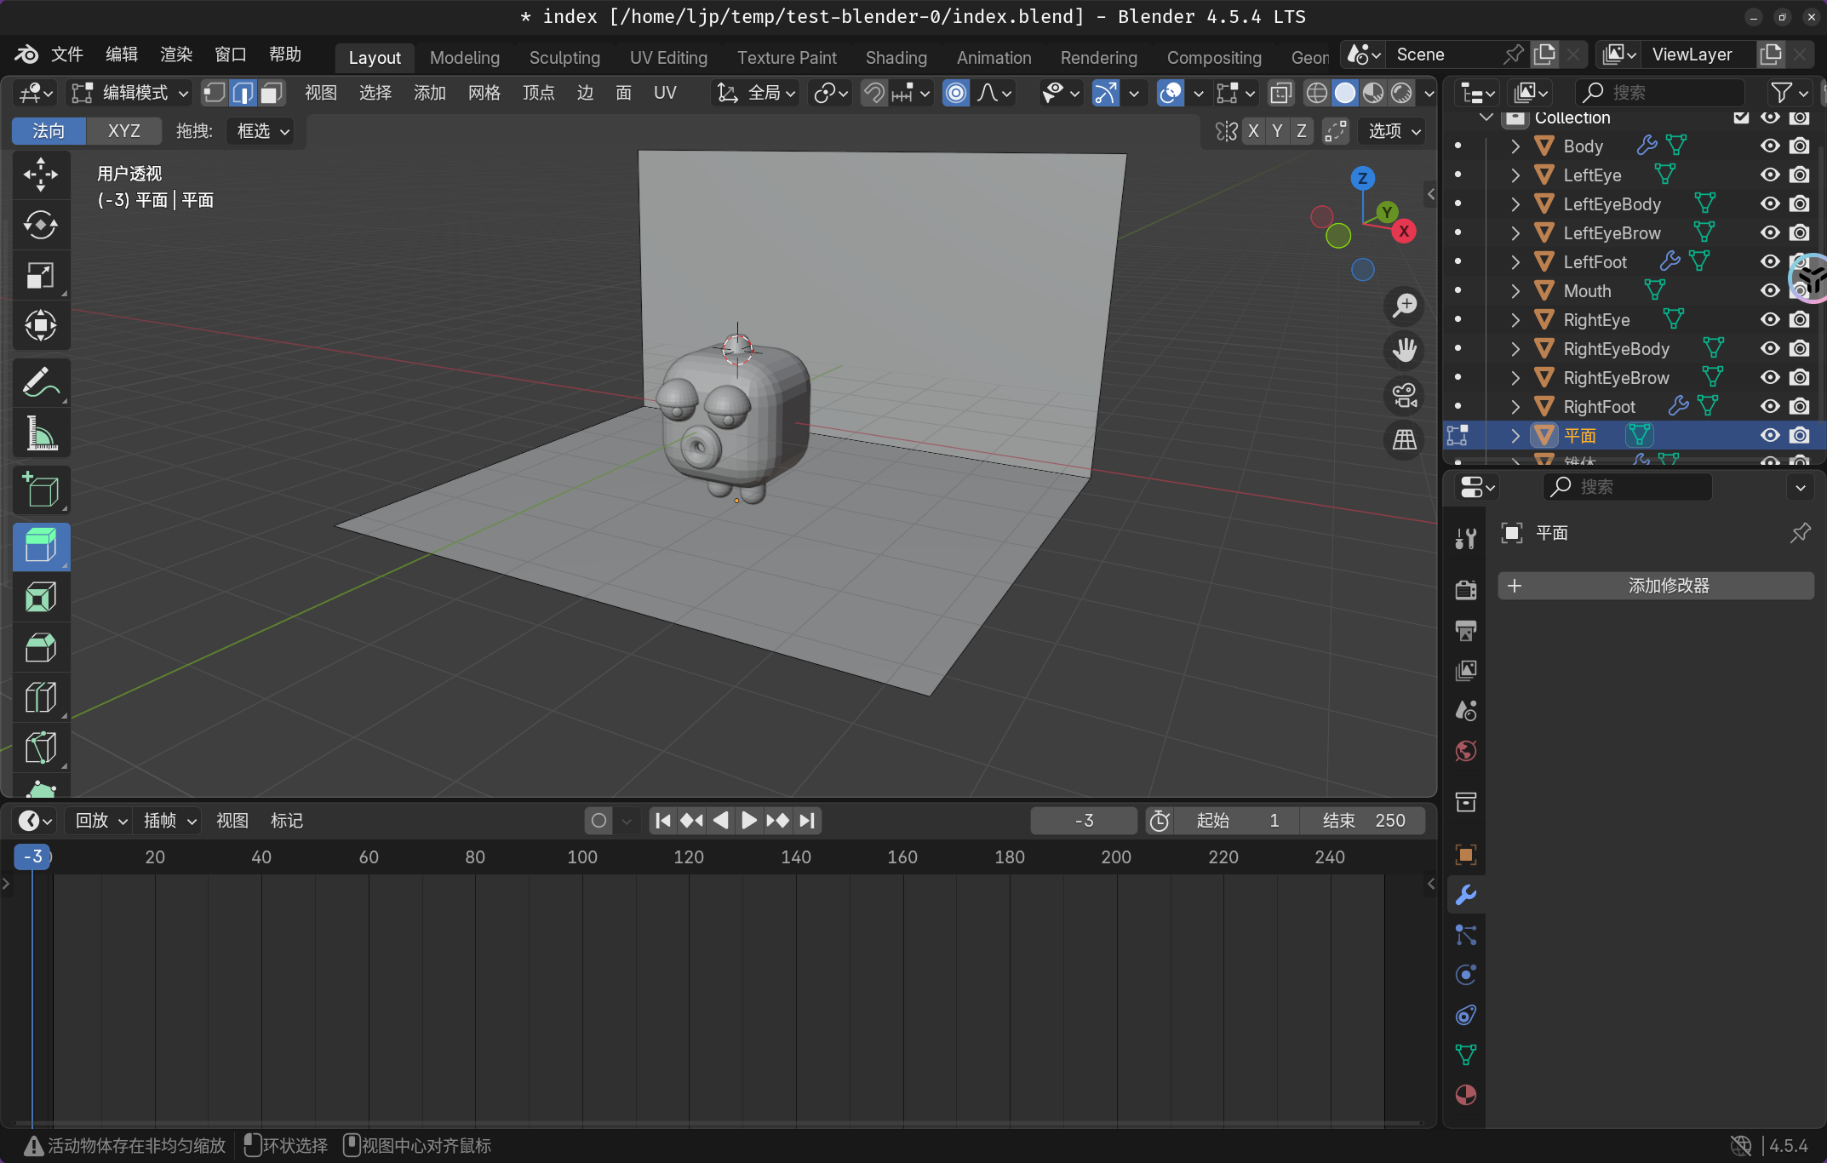
Task: Open the 编辑模式 mode dropdown
Action: 129,93
